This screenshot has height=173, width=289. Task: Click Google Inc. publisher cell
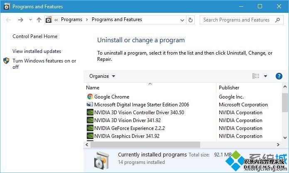[231, 96]
